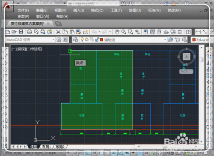Click the [二维线框] visual style label

pyautogui.click(x=34, y=49)
